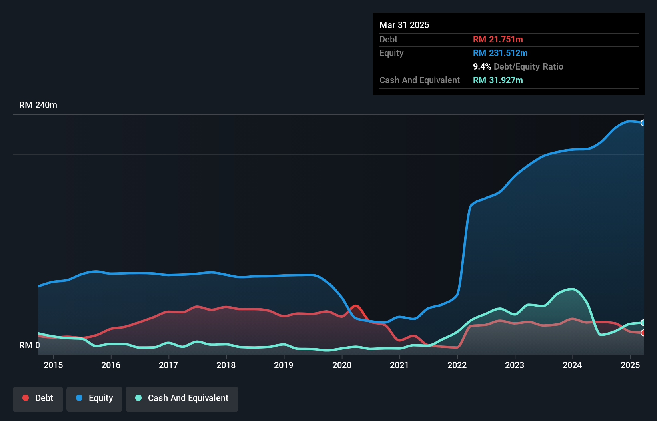Click the 2024 x-axis label
This screenshot has height=421, width=657.
pyautogui.click(x=572, y=365)
